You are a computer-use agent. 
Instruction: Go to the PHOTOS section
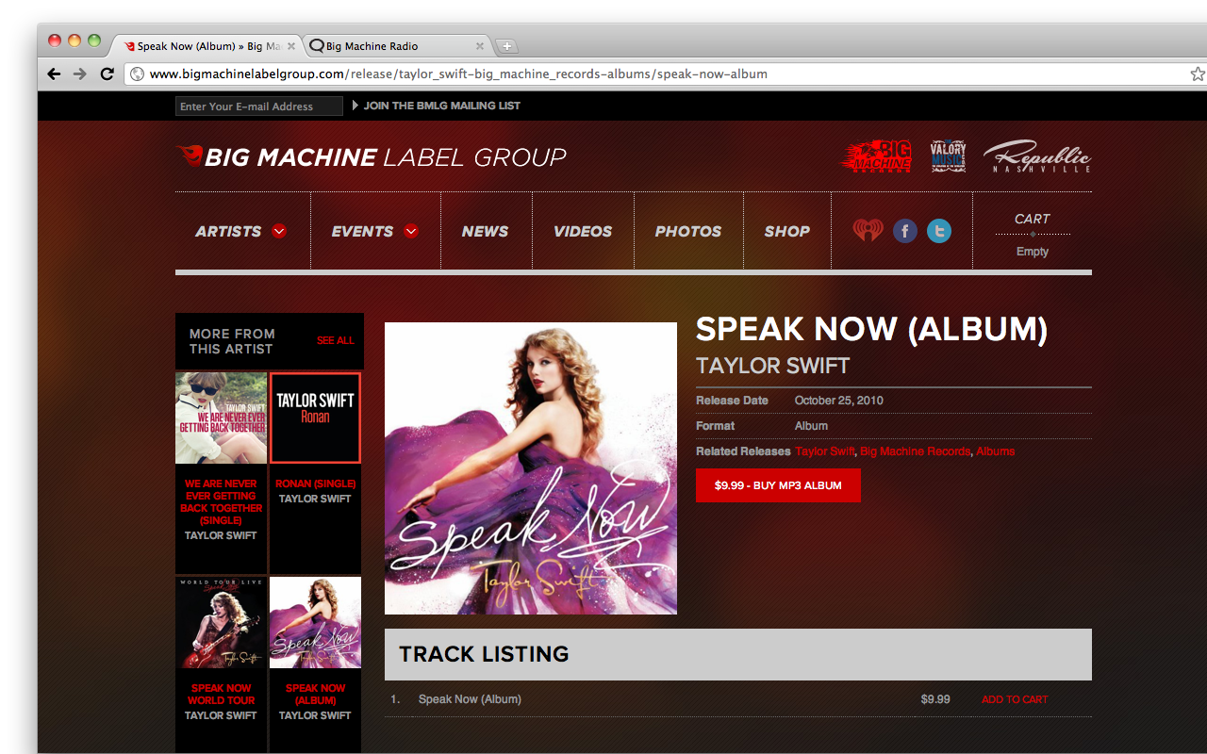[688, 231]
